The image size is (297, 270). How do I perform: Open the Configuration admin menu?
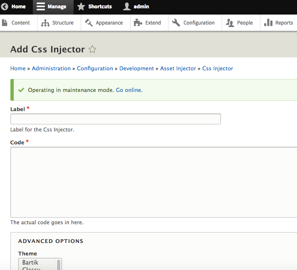pyautogui.click(x=195, y=23)
